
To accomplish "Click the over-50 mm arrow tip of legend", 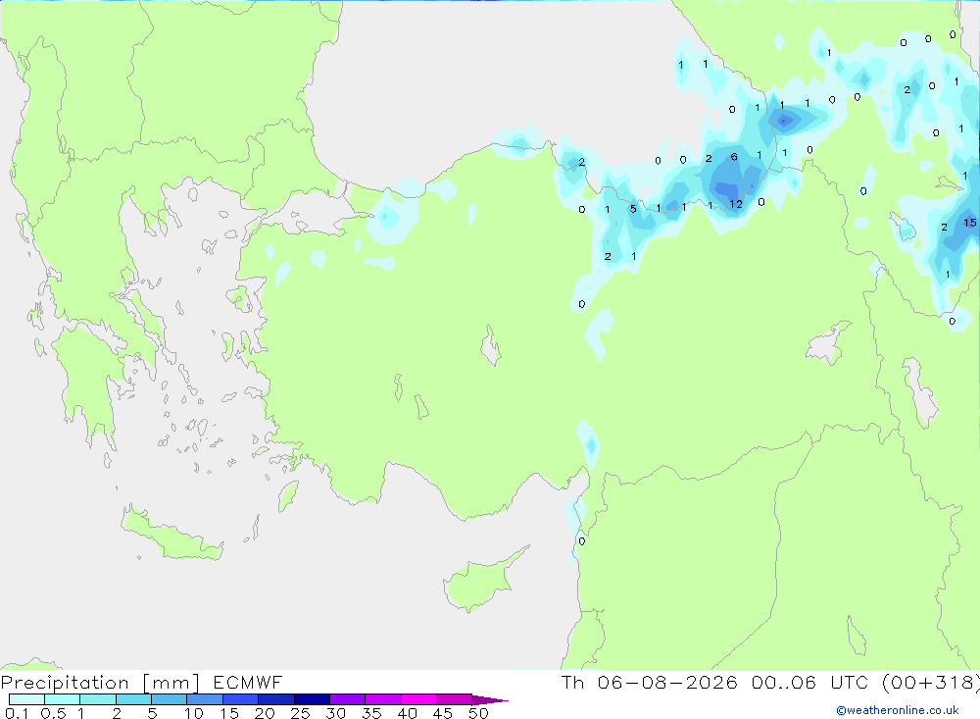I will (490, 700).
